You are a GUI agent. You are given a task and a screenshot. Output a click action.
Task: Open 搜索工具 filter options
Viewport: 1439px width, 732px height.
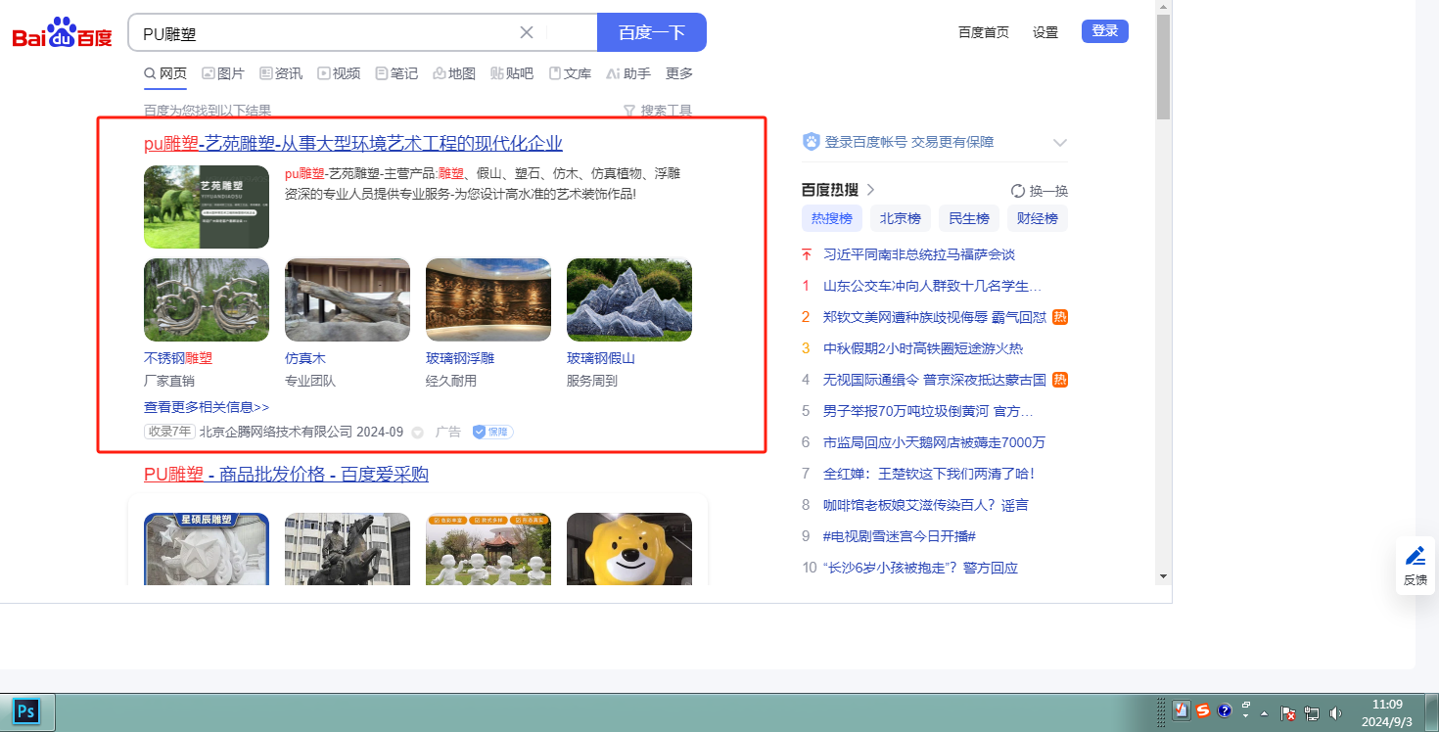658,112
